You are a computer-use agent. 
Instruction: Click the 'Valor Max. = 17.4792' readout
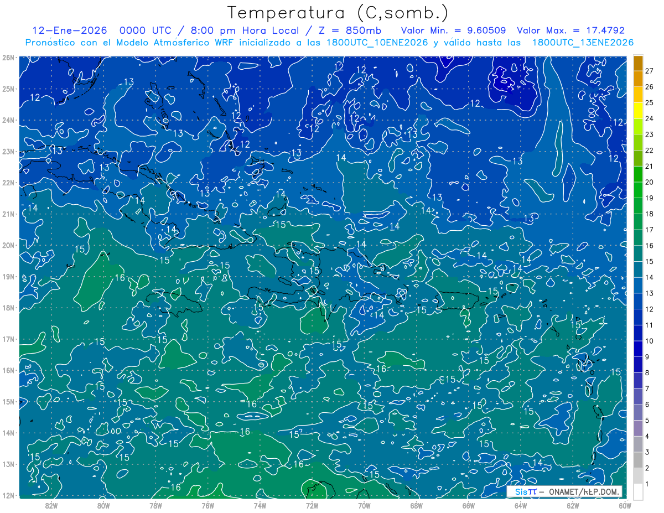(571, 30)
